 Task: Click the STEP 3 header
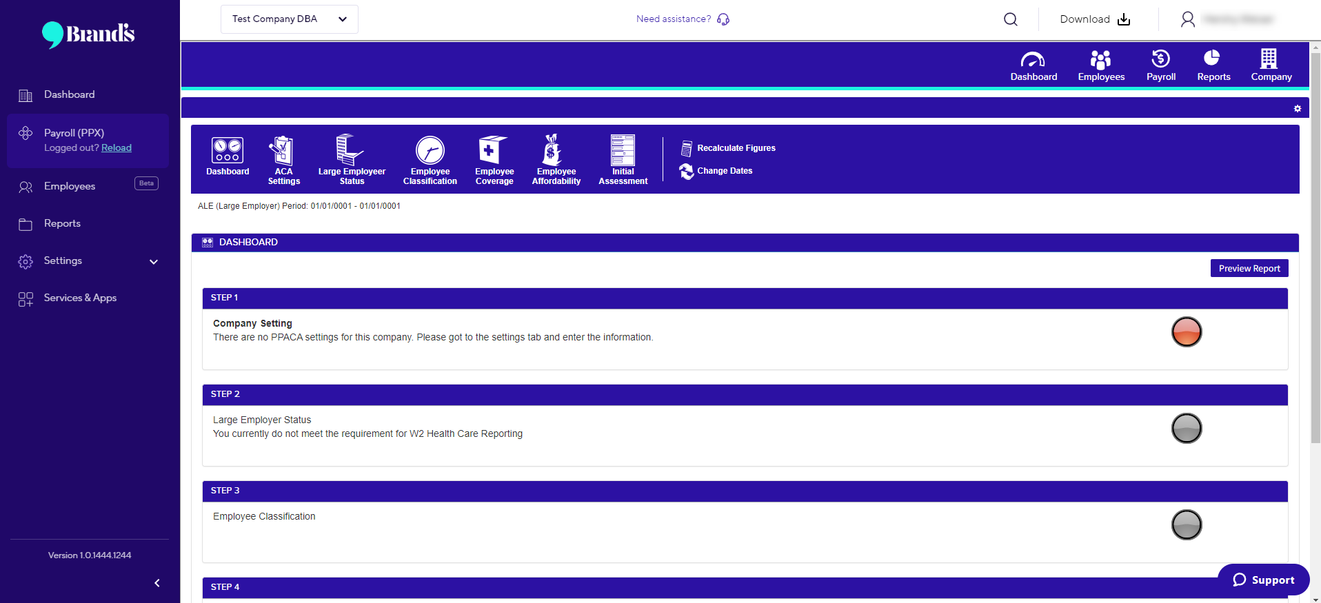[745, 491]
